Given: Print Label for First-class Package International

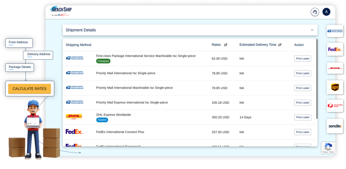Looking at the screenshot, I should 302,59.
